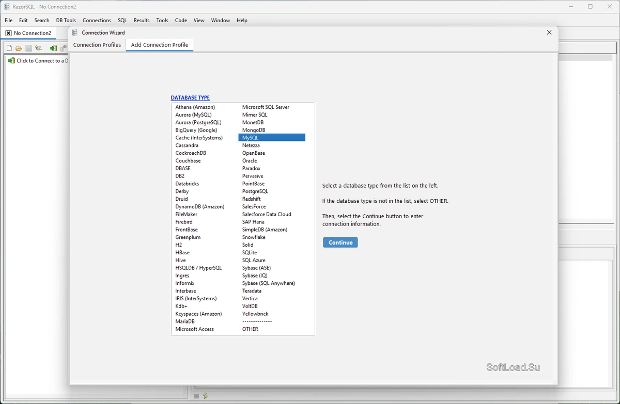This screenshot has width=620, height=404.
Task: Select the highlighted MySQL entry
Action: click(x=272, y=138)
